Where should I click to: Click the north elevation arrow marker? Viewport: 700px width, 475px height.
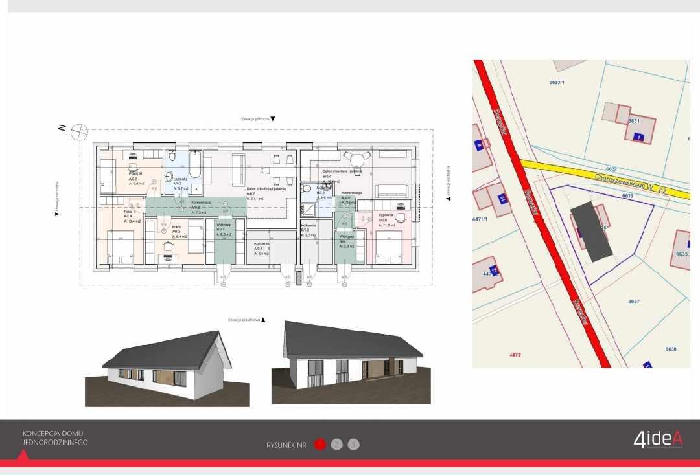[273, 119]
